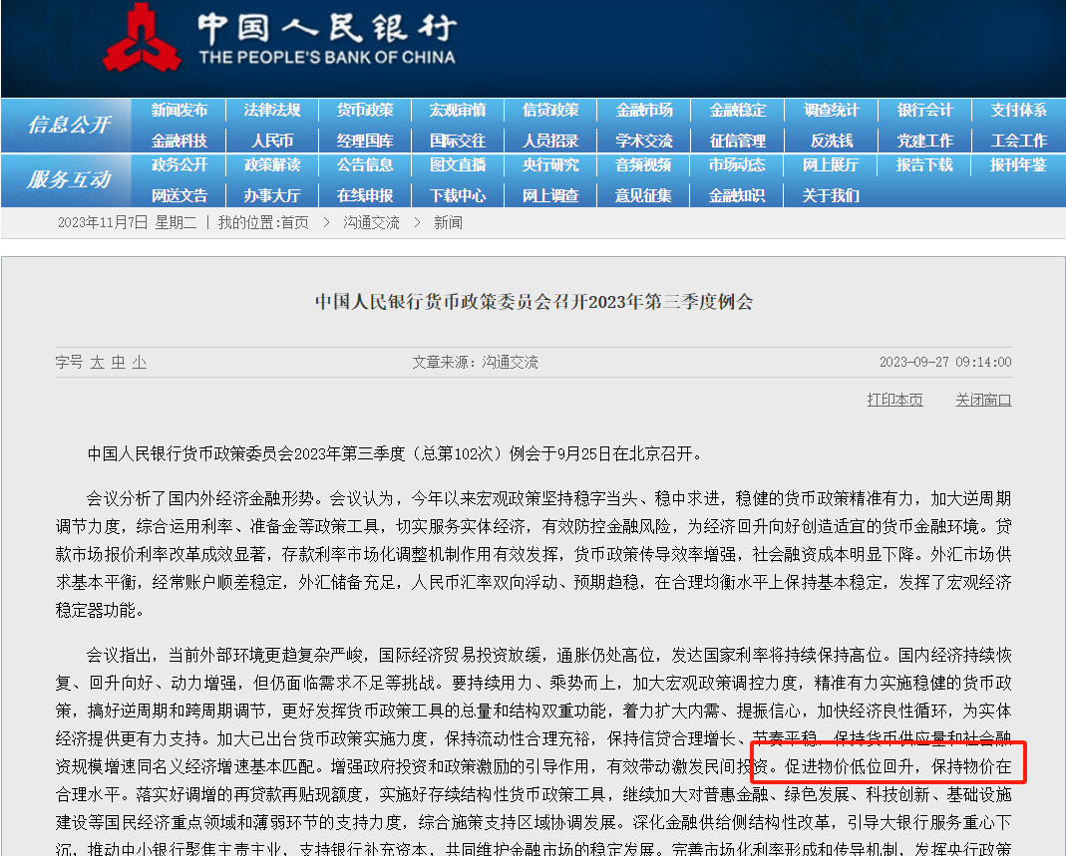Viewport: 1066px width, 856px height.
Task: Select 反洗钱 in navigation
Action: click(x=831, y=141)
